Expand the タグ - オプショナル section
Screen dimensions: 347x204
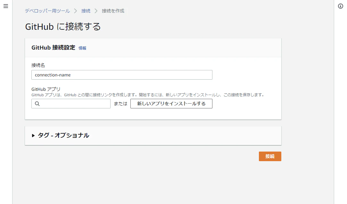[x=61, y=135]
